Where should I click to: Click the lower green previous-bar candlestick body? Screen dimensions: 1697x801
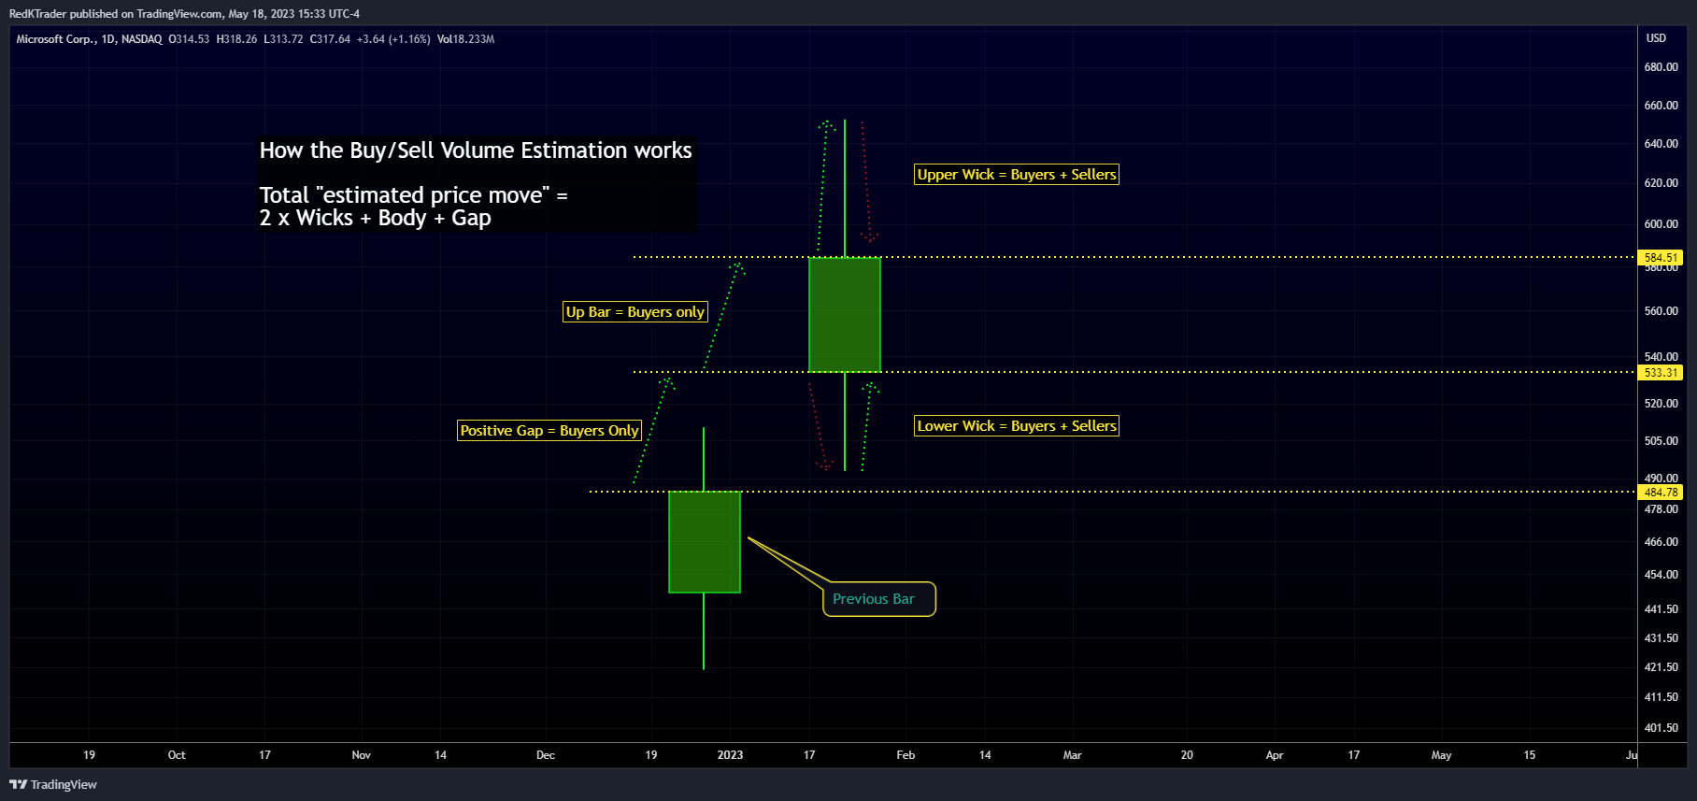[705, 542]
